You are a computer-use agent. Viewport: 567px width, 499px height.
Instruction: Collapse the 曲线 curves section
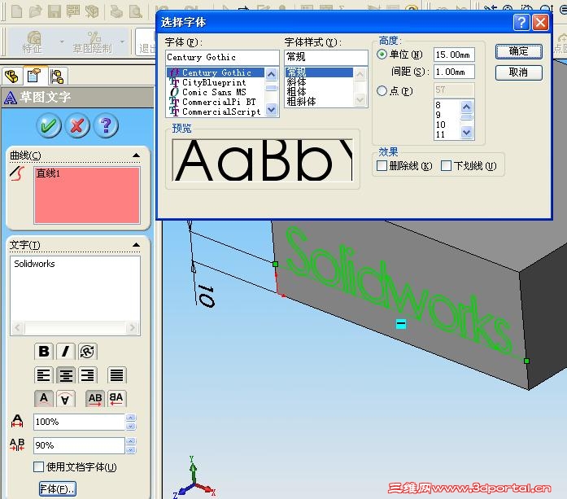[136, 155]
